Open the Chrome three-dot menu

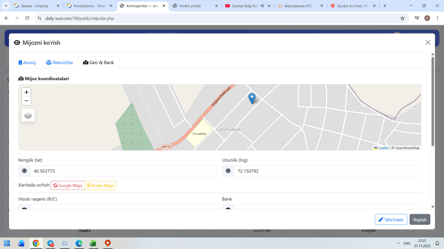click(437, 18)
